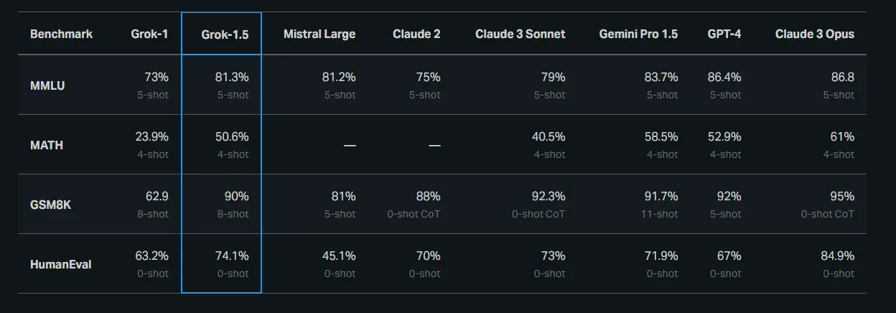Click the Claude 2 column header
This screenshot has height=313, width=896.
pos(416,34)
